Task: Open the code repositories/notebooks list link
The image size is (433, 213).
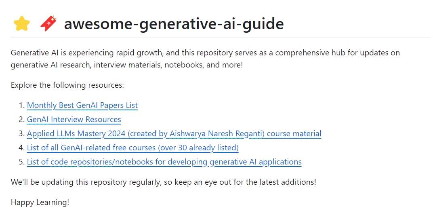Action: point(164,162)
